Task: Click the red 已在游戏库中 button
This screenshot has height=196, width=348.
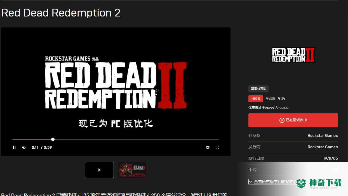Action: 293,120
